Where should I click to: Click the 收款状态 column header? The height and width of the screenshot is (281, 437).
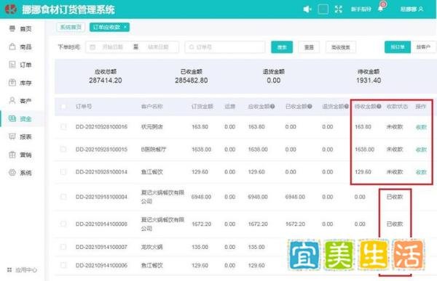[x=397, y=106]
